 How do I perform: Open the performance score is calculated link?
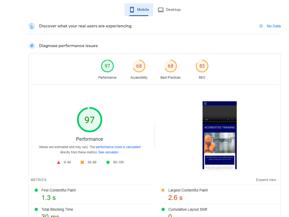pos(118,147)
